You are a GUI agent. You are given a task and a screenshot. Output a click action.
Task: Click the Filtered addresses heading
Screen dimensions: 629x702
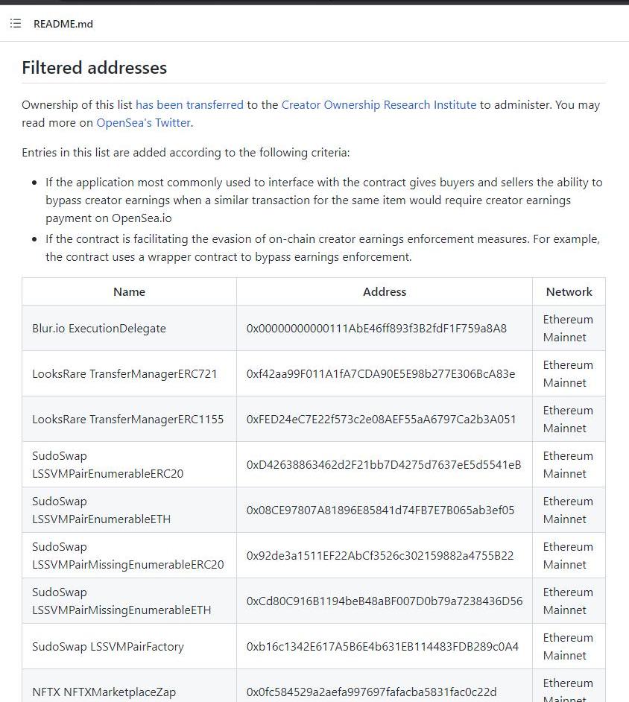94,68
